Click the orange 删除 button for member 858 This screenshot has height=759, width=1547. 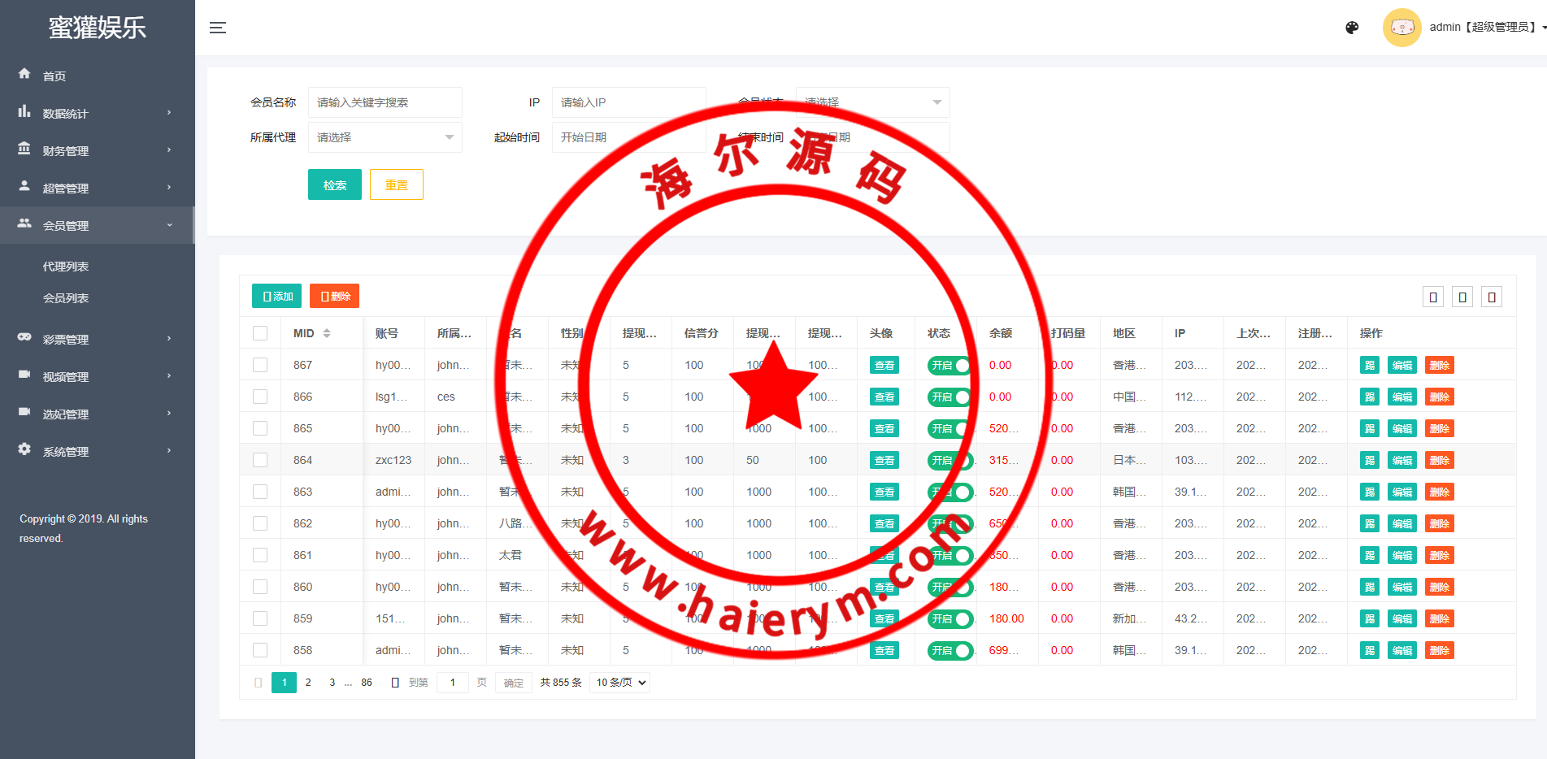point(1439,650)
